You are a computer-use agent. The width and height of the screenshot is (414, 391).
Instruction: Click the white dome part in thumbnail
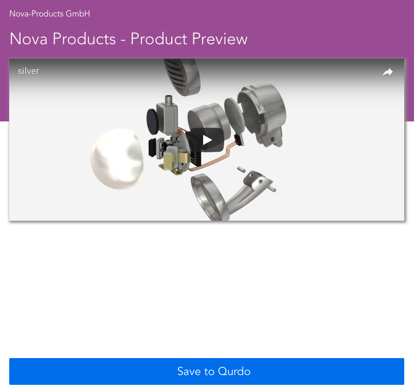tap(117, 159)
